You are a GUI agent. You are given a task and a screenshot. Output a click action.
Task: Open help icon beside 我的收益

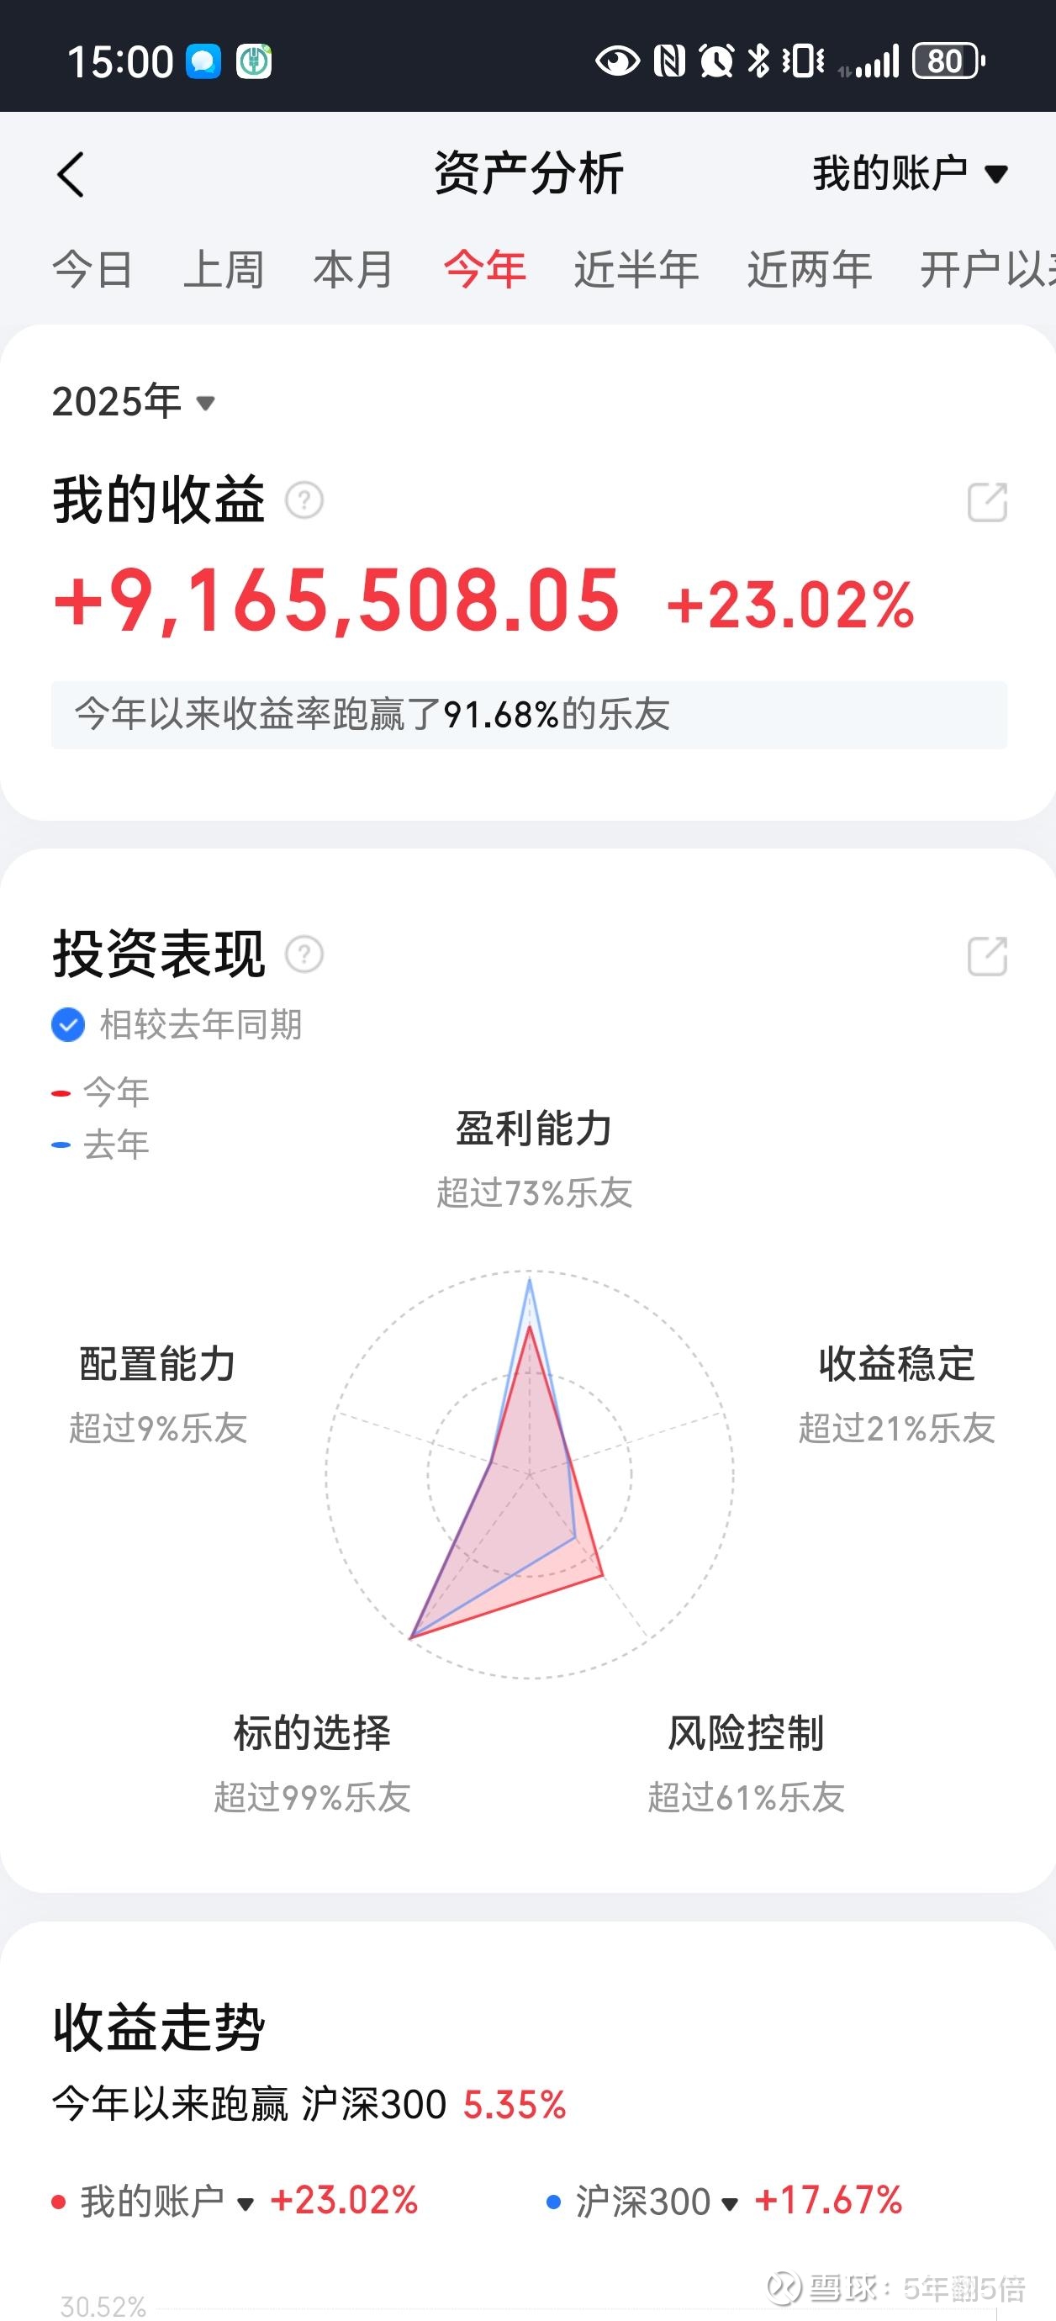coord(304,500)
